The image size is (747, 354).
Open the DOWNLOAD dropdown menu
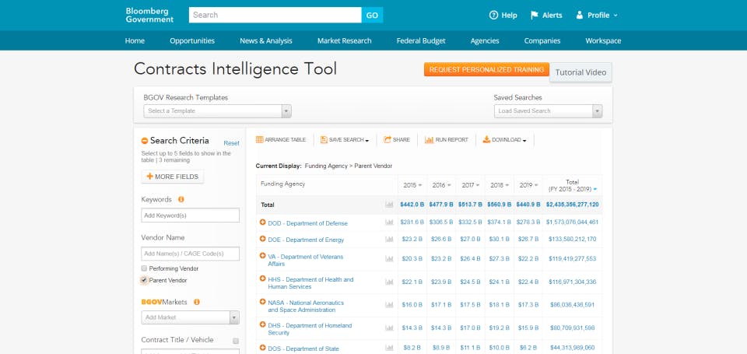click(x=504, y=139)
